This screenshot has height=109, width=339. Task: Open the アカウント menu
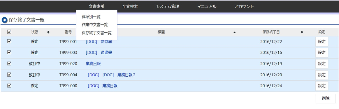(x=244, y=6)
